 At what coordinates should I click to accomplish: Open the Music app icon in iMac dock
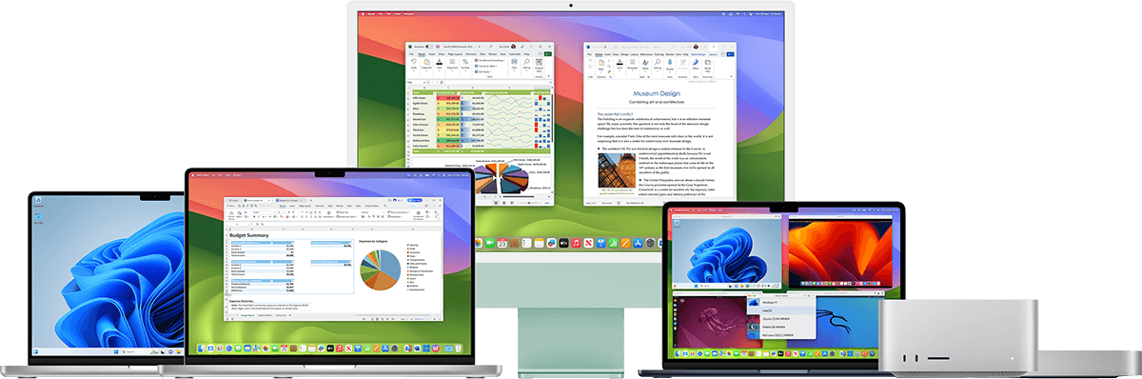pos(575,242)
